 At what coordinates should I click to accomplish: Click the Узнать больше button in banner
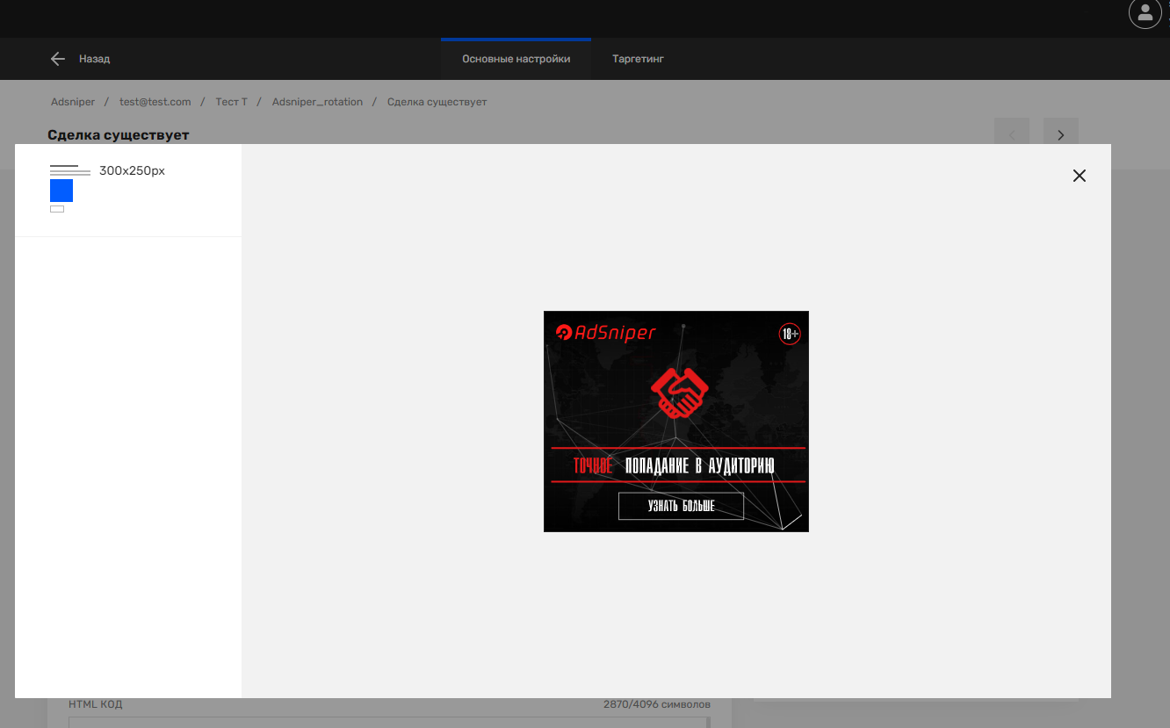tap(681, 506)
